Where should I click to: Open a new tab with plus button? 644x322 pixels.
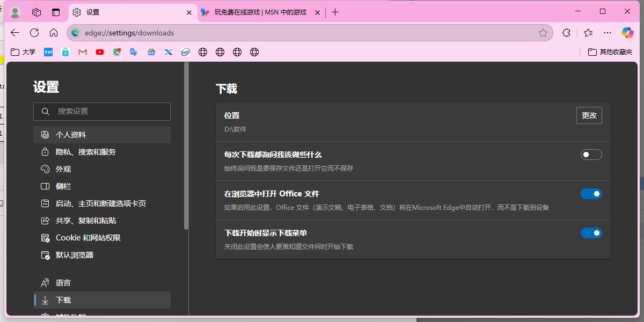tap(335, 12)
